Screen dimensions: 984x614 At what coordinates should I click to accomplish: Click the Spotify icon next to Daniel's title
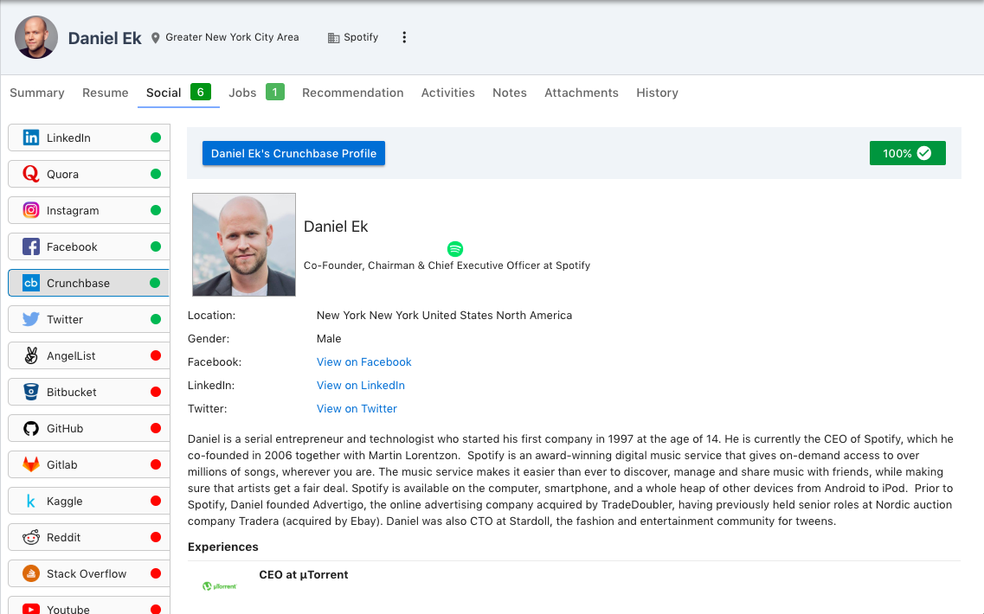click(455, 249)
